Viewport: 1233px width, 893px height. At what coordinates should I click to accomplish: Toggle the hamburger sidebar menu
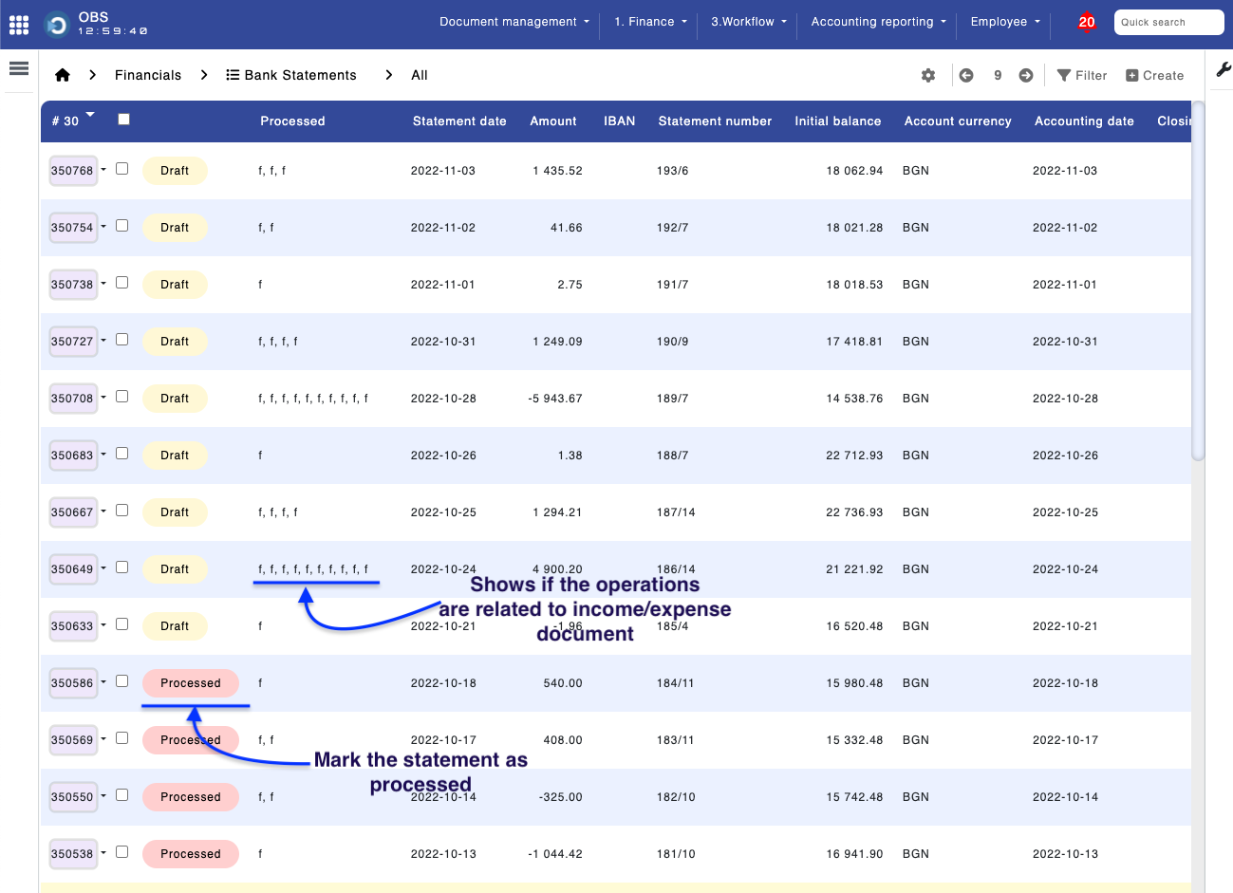(x=19, y=68)
